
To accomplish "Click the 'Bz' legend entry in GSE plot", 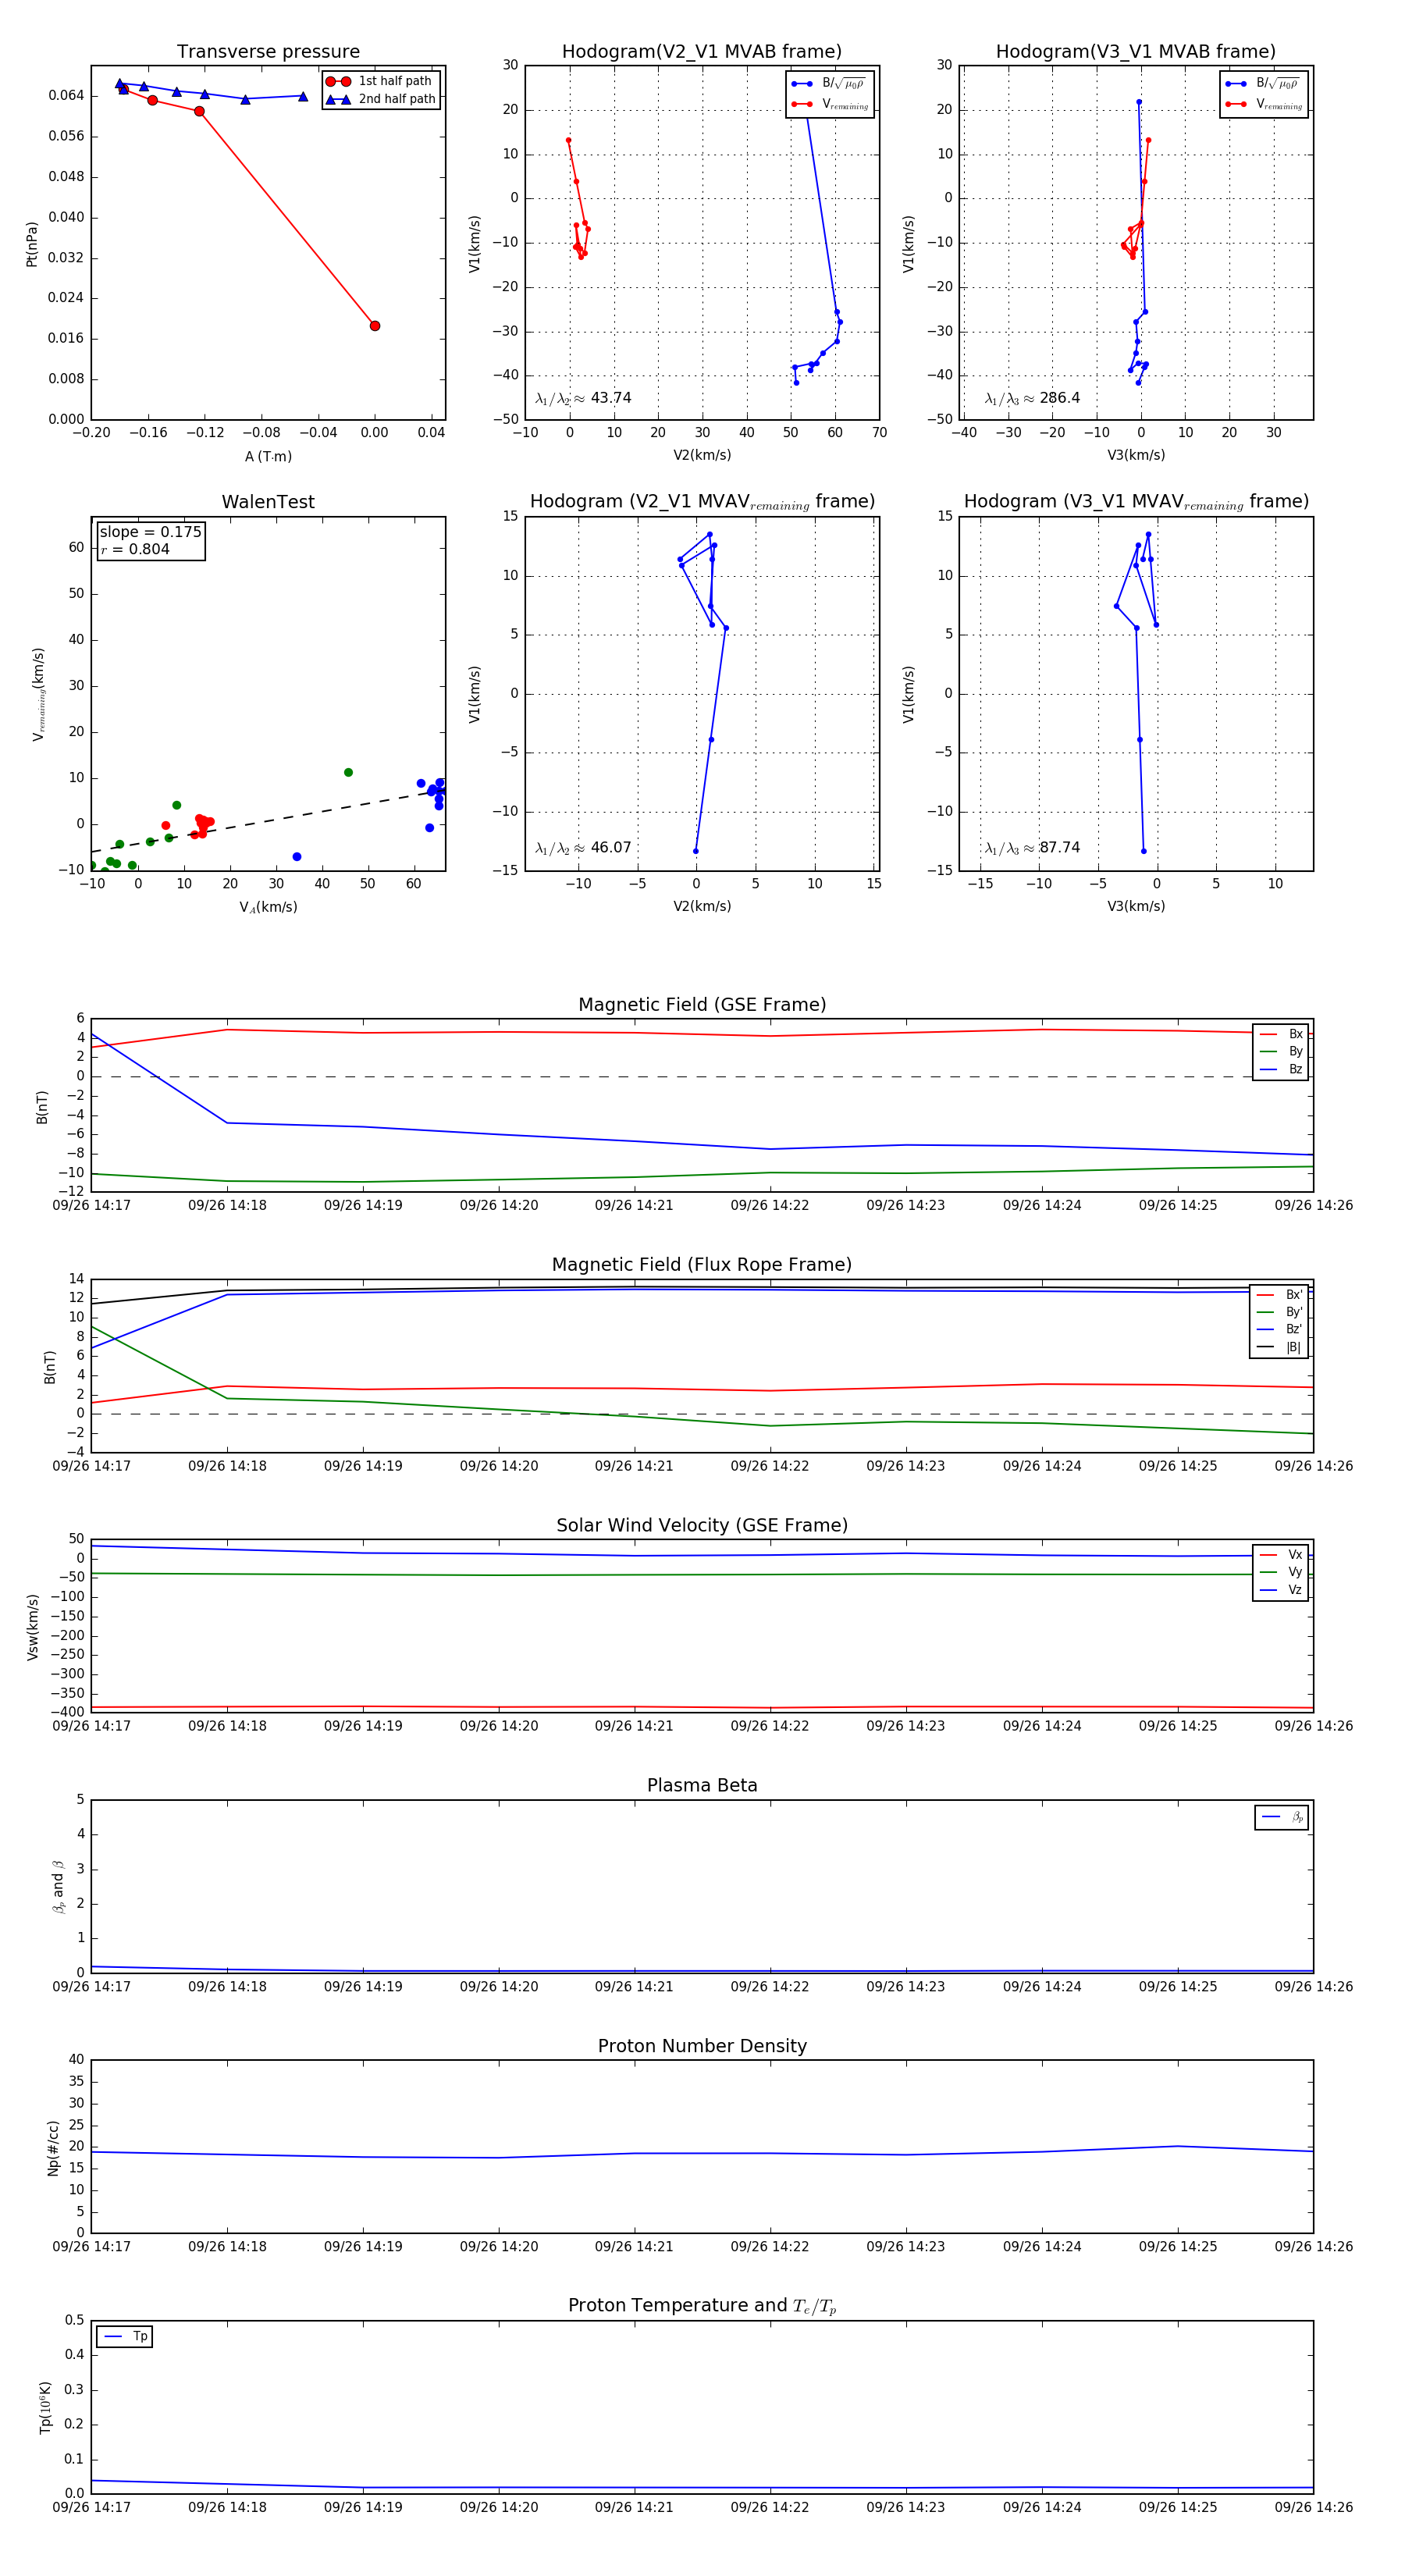I will coord(1281,1069).
